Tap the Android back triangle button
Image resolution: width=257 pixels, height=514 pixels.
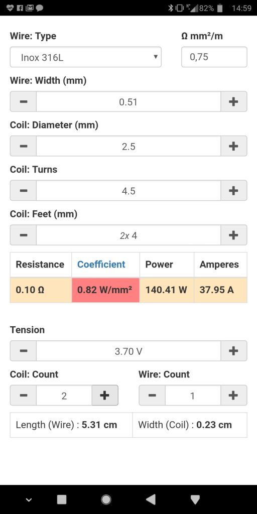(151, 499)
